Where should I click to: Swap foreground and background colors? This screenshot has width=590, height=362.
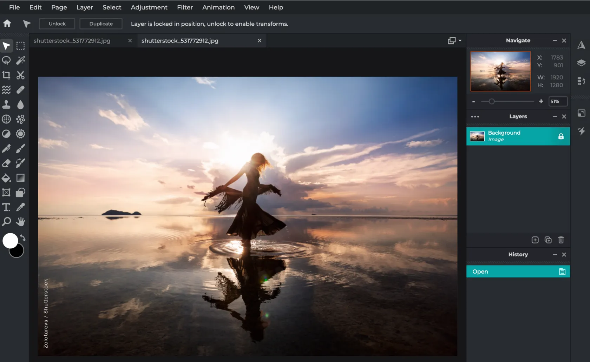23,238
